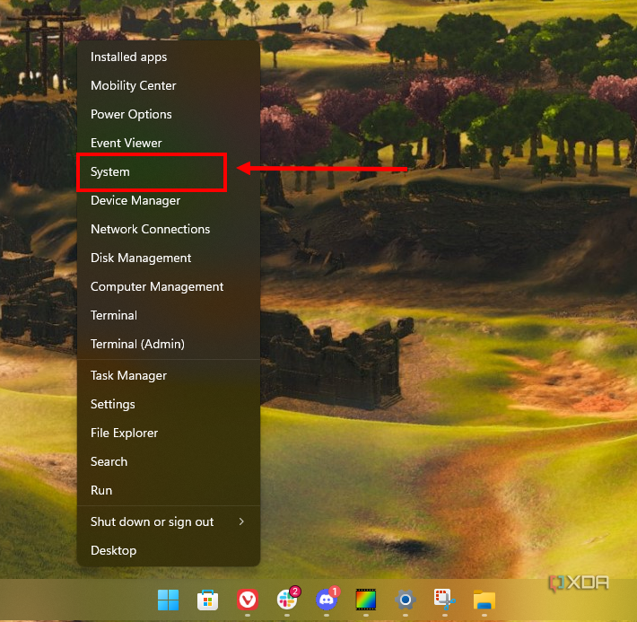This screenshot has height=622, width=637.
Task: Open the Vivaldi browser taskbar icon
Action: pyautogui.click(x=248, y=600)
